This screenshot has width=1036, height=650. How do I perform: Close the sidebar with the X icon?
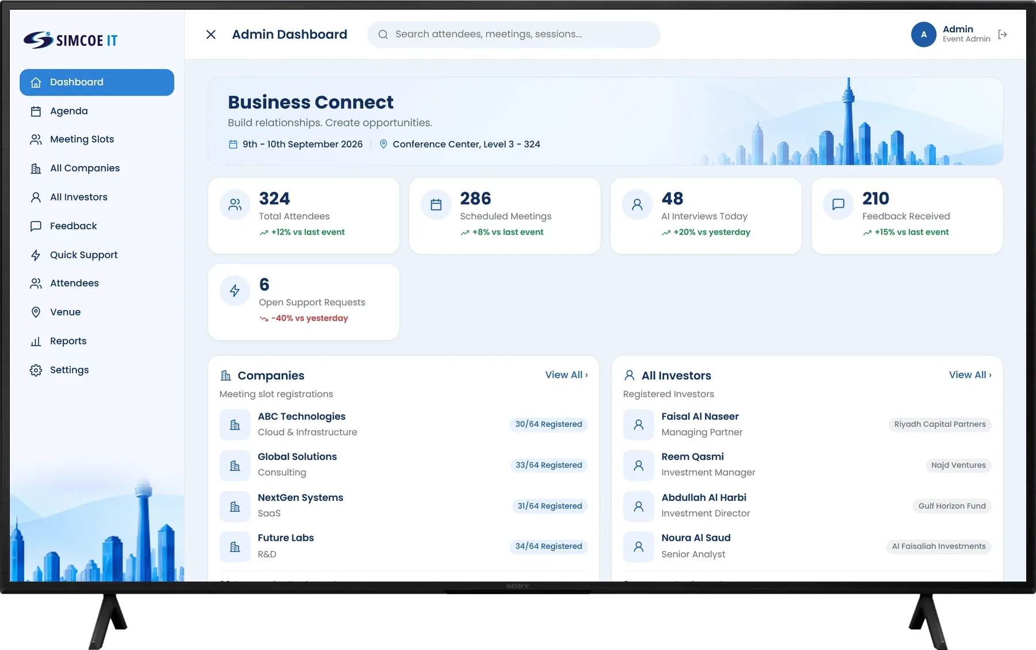pos(211,35)
